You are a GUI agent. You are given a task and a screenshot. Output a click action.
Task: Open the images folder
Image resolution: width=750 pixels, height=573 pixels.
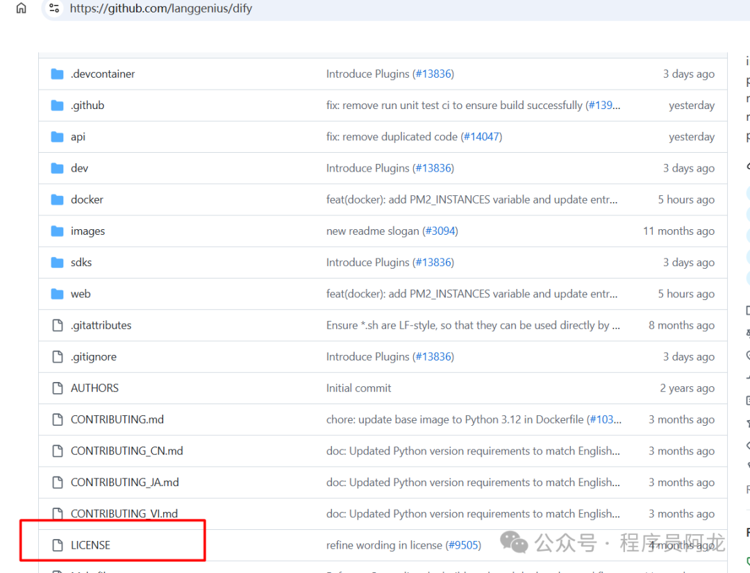click(x=88, y=231)
